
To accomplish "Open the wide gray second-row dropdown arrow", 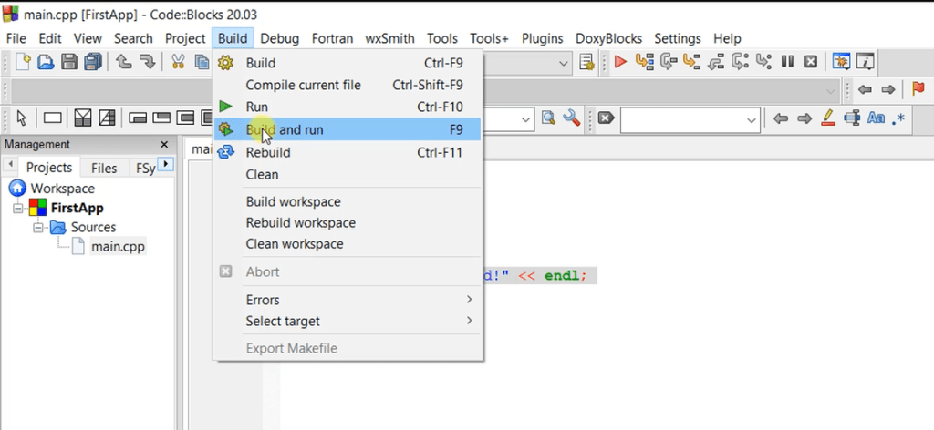I will coord(832,92).
